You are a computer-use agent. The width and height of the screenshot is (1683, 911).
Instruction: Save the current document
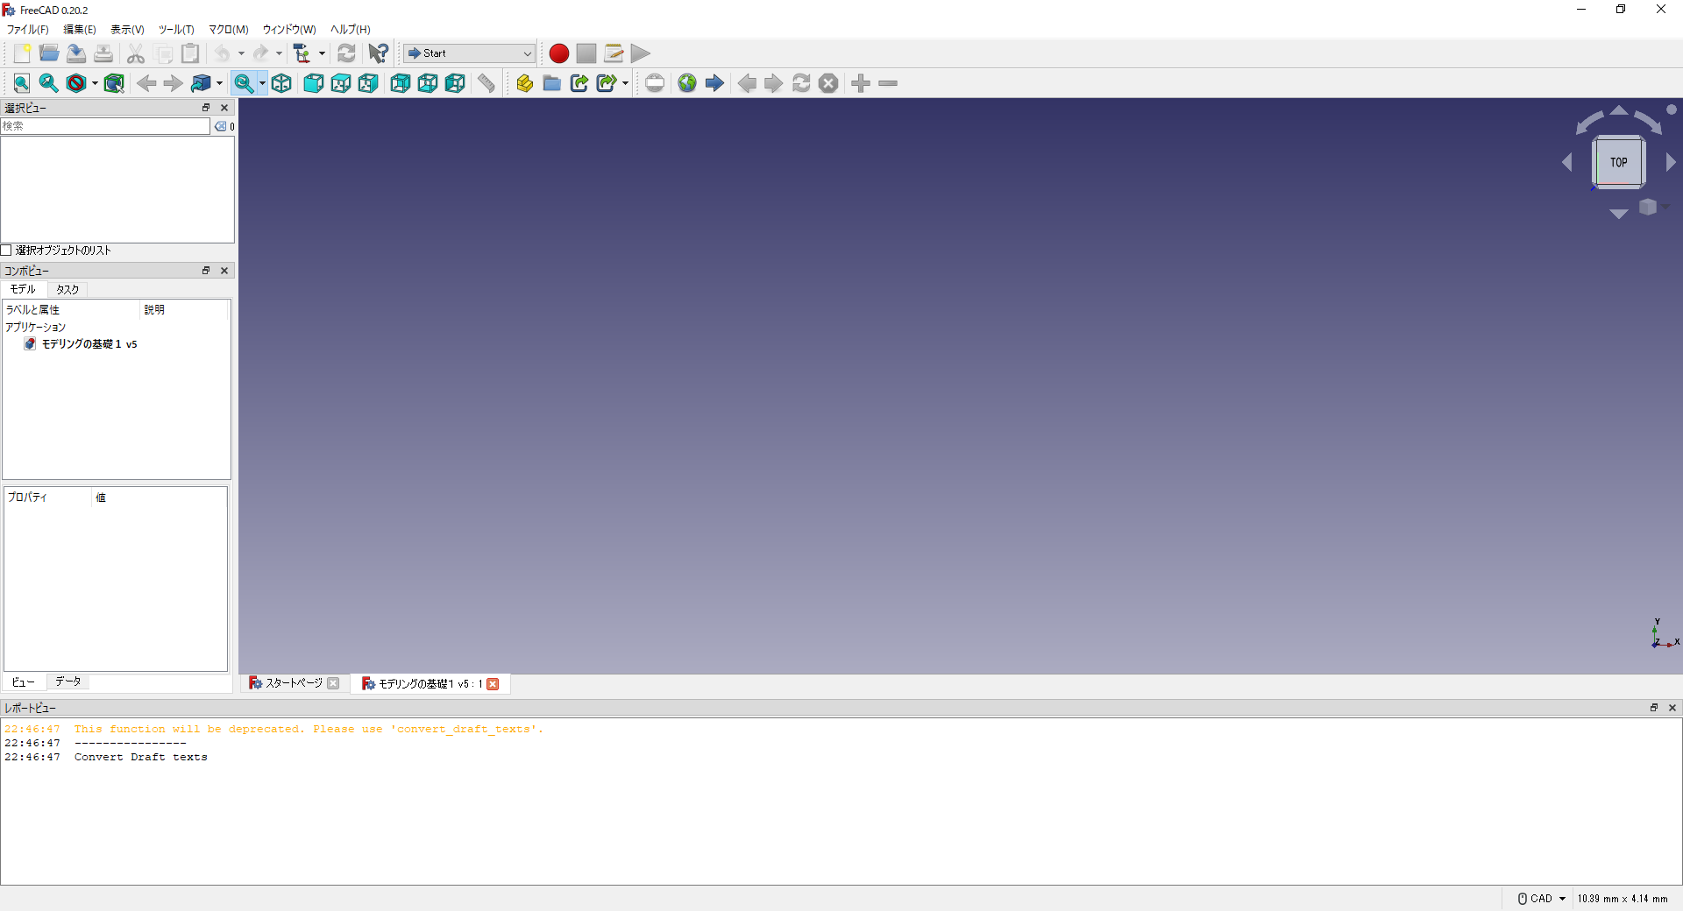pyautogui.click(x=76, y=53)
